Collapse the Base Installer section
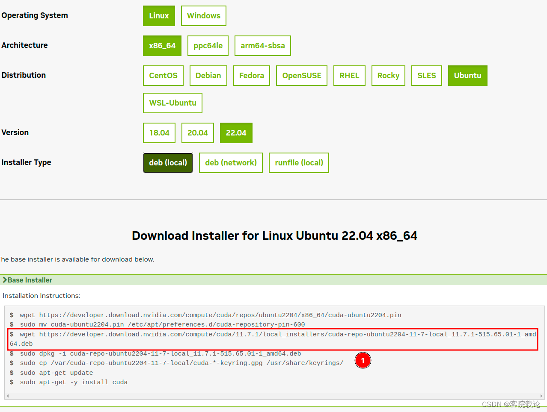 pos(273,280)
